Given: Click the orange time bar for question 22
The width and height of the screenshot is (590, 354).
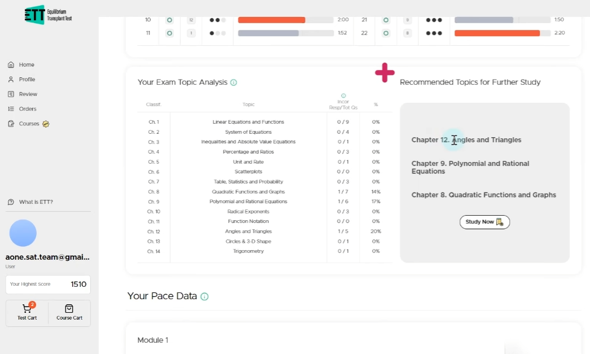Looking at the screenshot, I should click(x=497, y=33).
